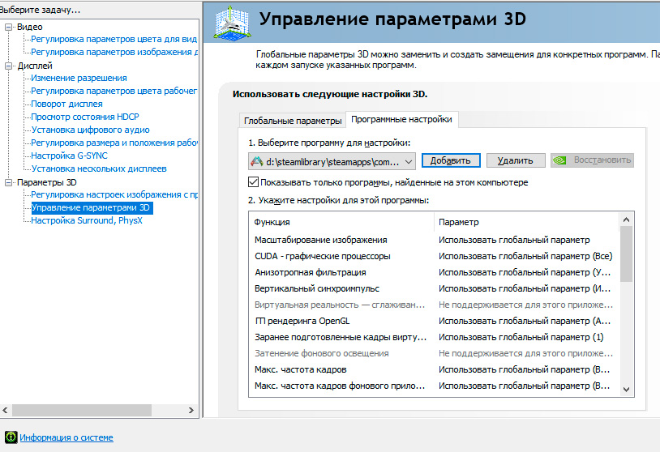Open Поворот дисплея page
Screen dimensions: 660x452
67,104
